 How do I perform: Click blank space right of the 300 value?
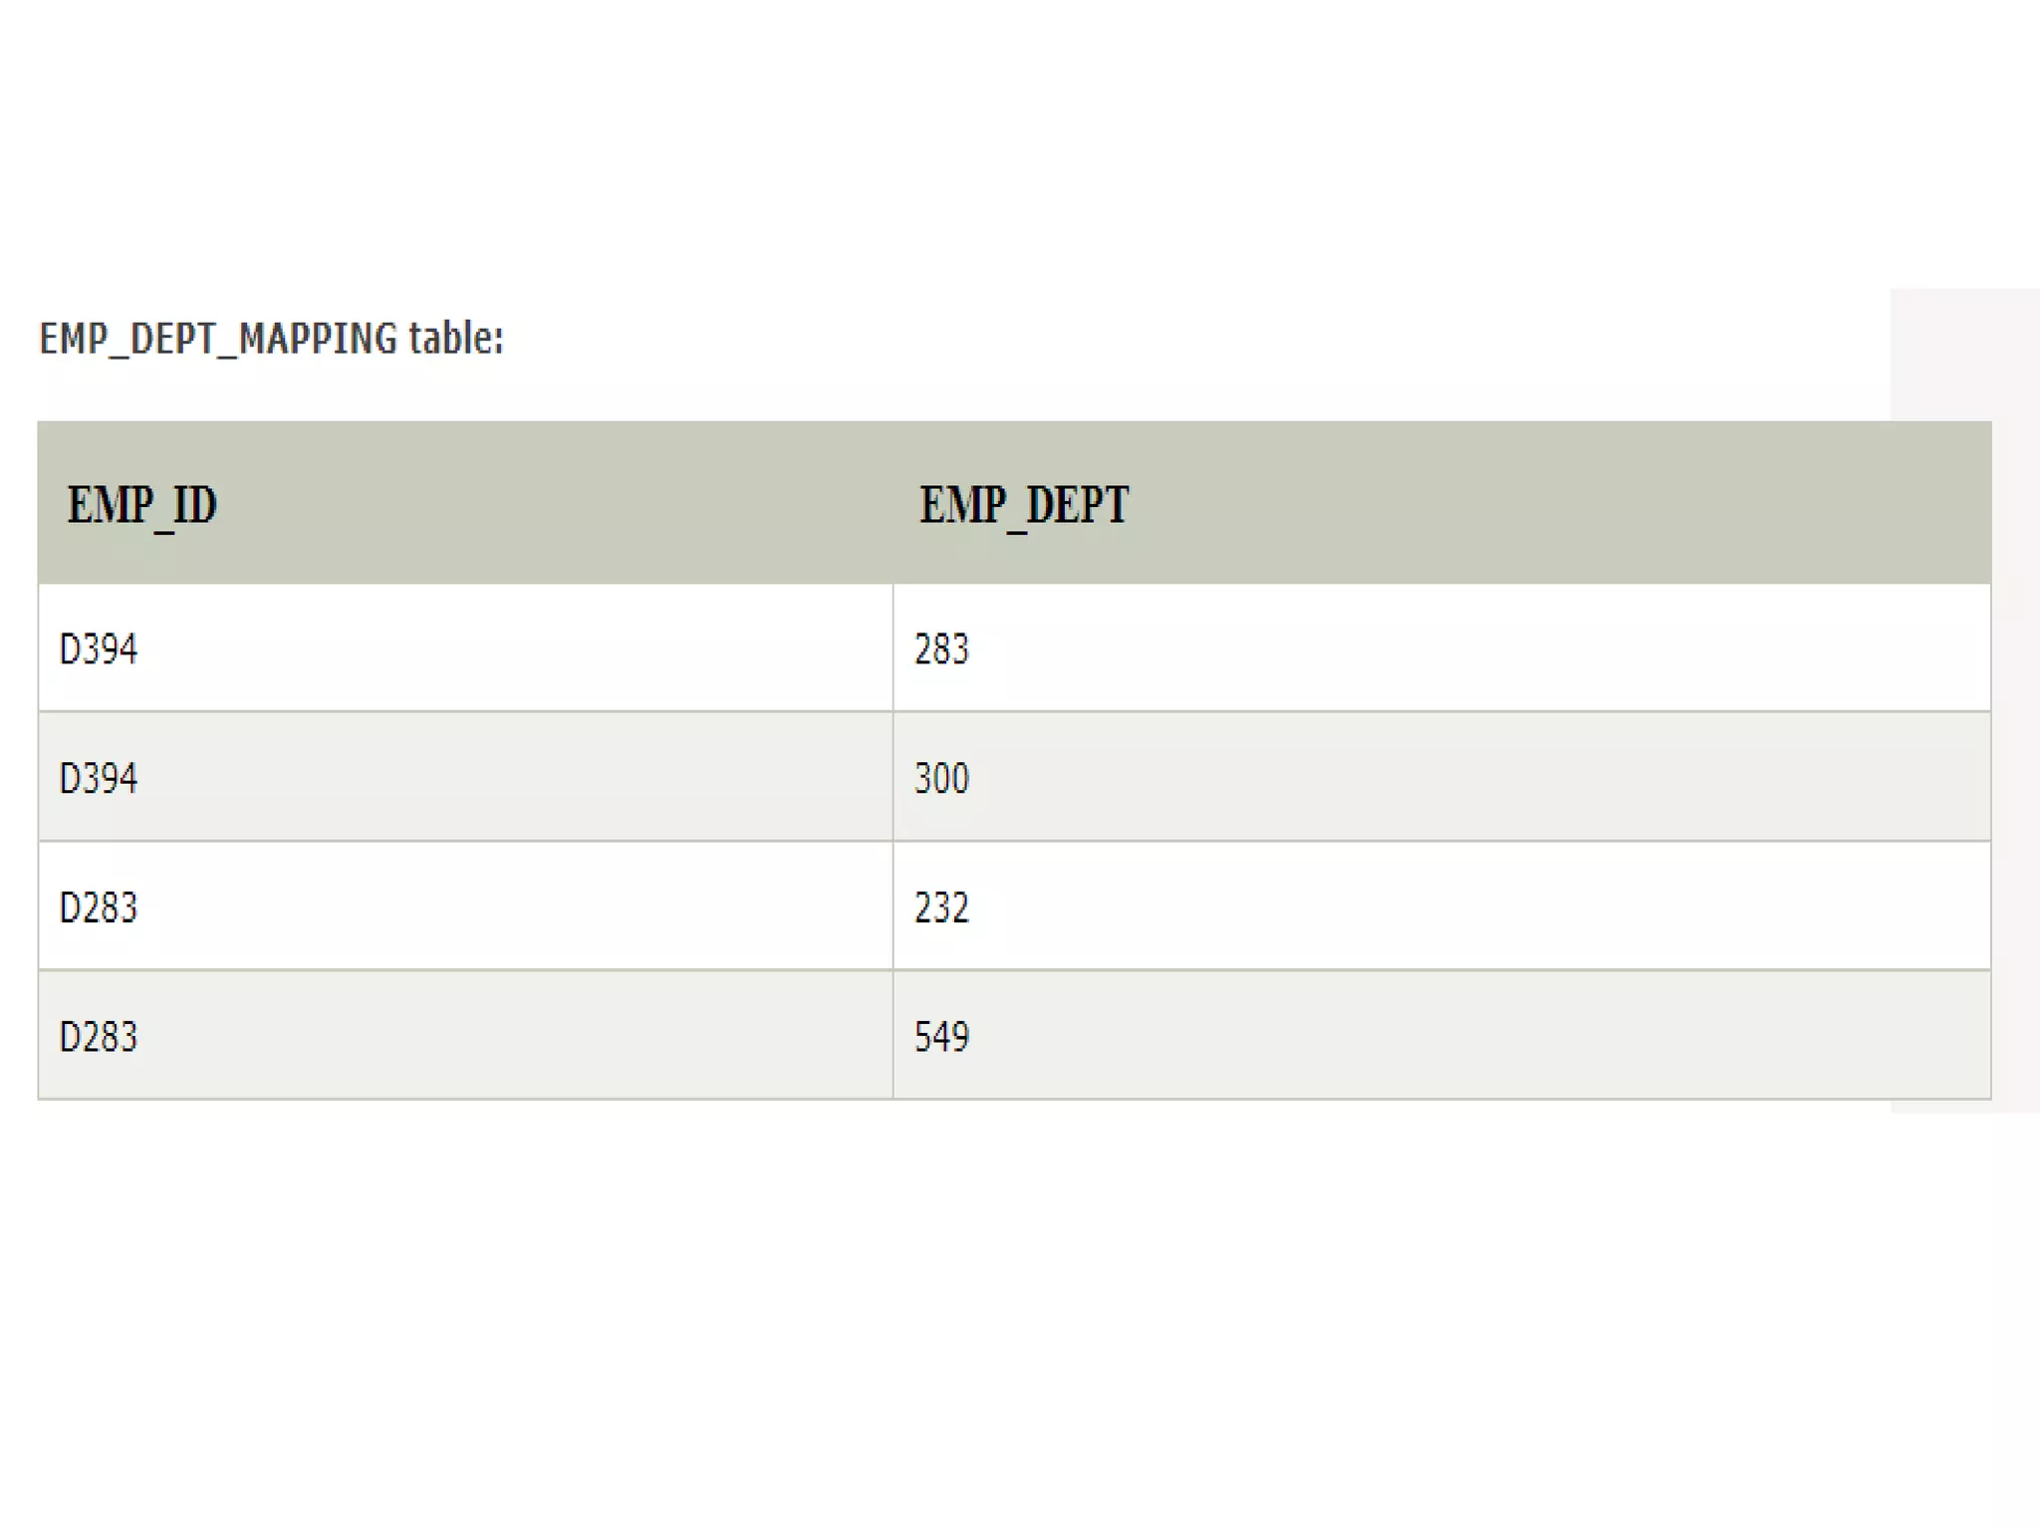click(x=1444, y=778)
